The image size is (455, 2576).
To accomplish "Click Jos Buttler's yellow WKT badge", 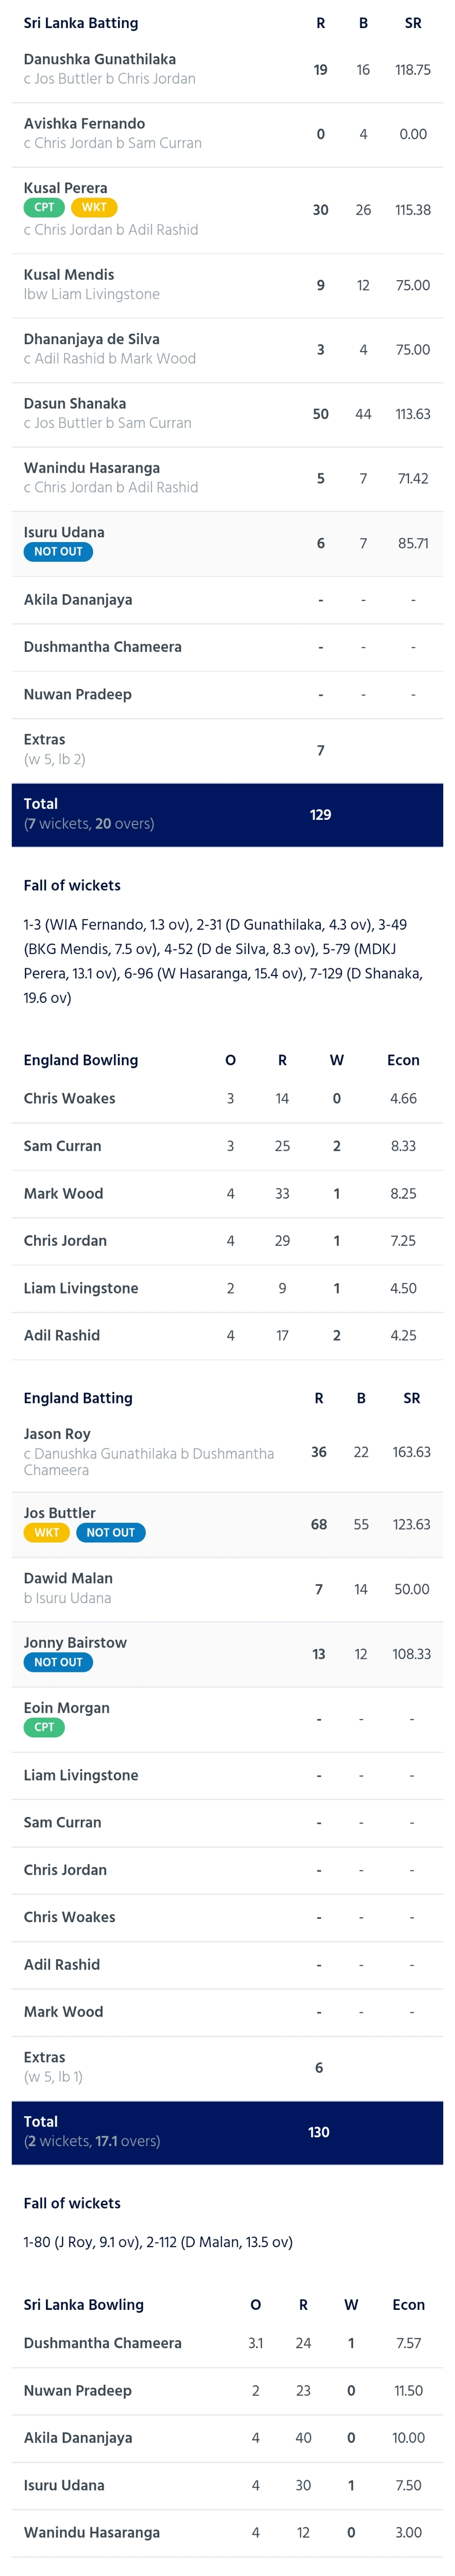I will pos(47,1531).
